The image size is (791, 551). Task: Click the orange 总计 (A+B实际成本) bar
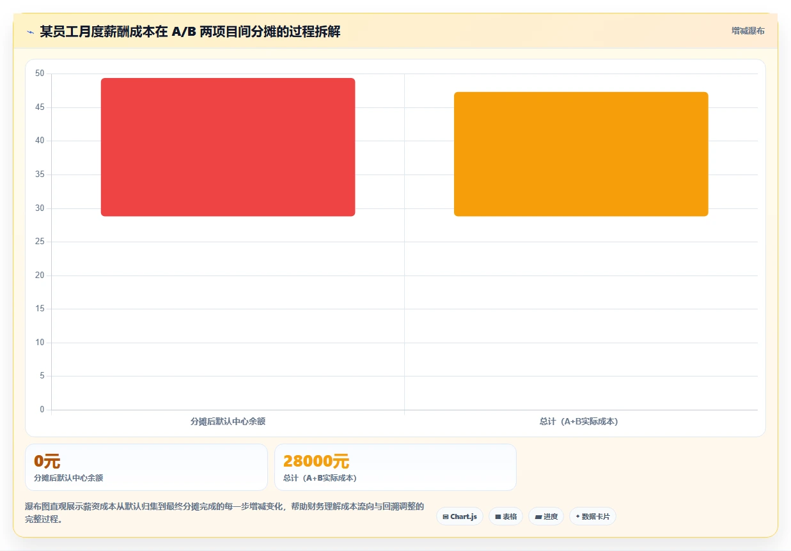click(x=581, y=154)
